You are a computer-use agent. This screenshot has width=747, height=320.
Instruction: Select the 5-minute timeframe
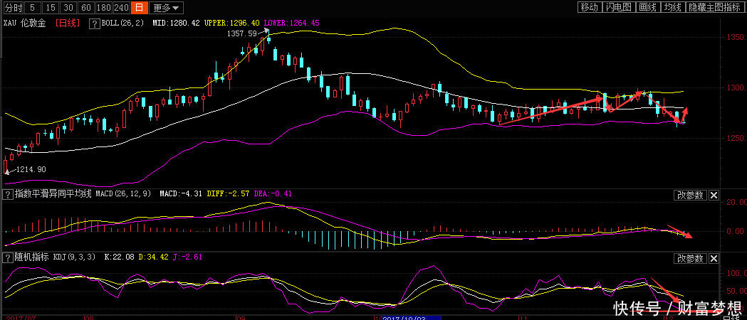point(33,8)
